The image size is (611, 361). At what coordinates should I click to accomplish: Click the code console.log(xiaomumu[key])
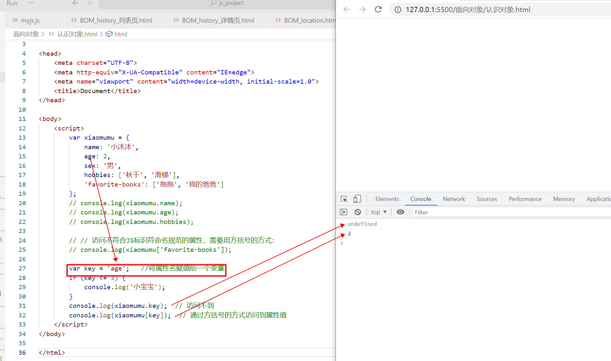pos(120,315)
